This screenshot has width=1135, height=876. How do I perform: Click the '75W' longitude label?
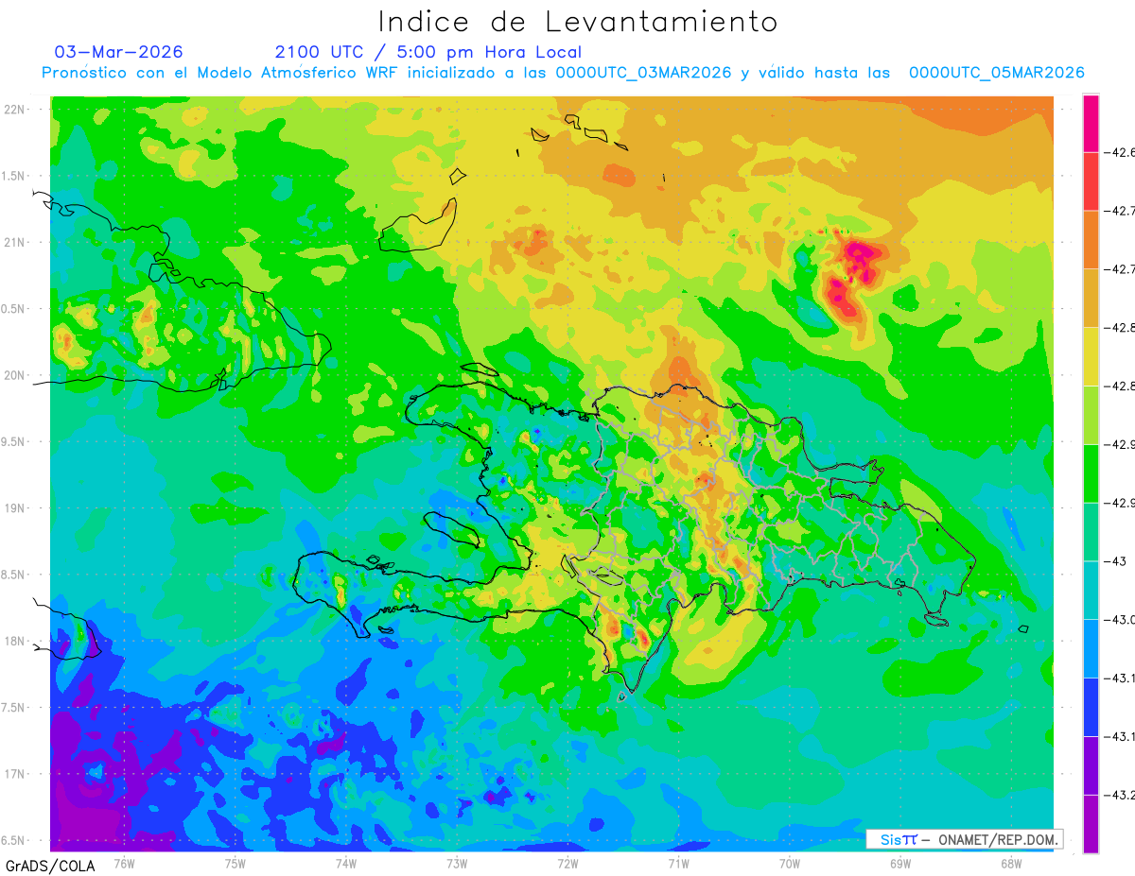click(x=235, y=862)
